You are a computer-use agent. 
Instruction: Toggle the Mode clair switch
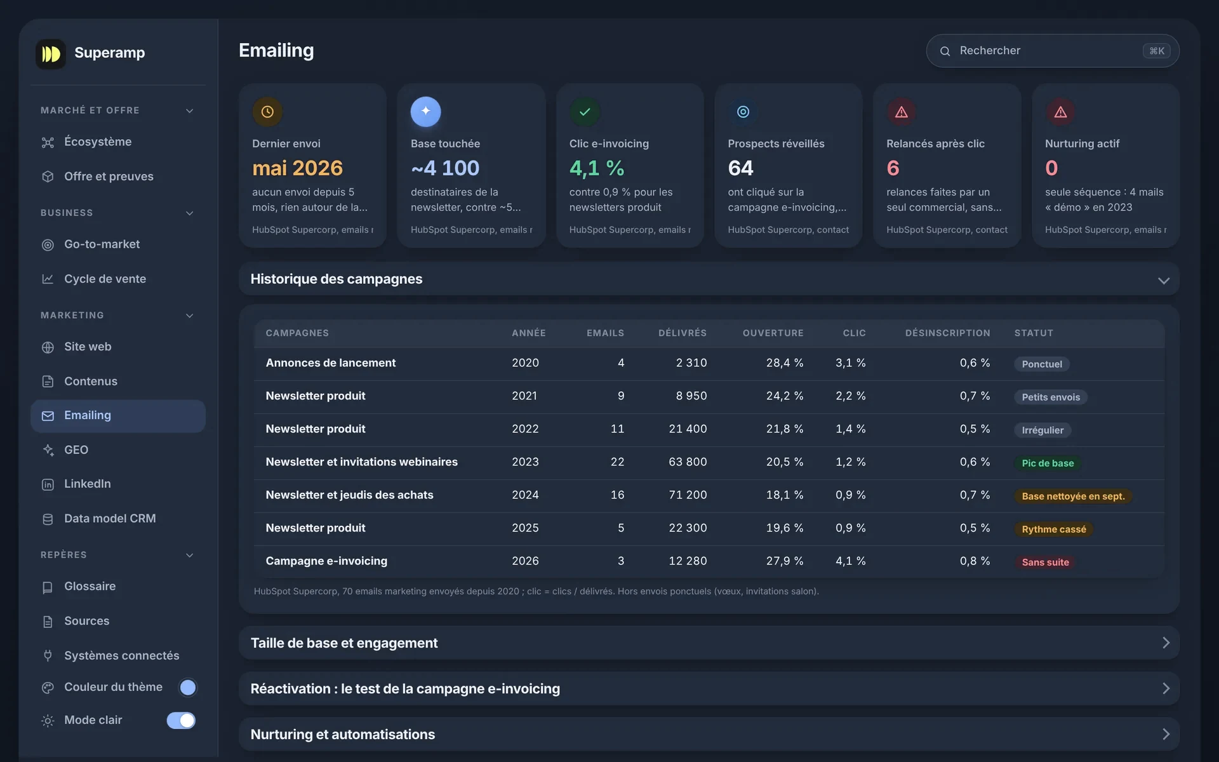click(x=181, y=720)
